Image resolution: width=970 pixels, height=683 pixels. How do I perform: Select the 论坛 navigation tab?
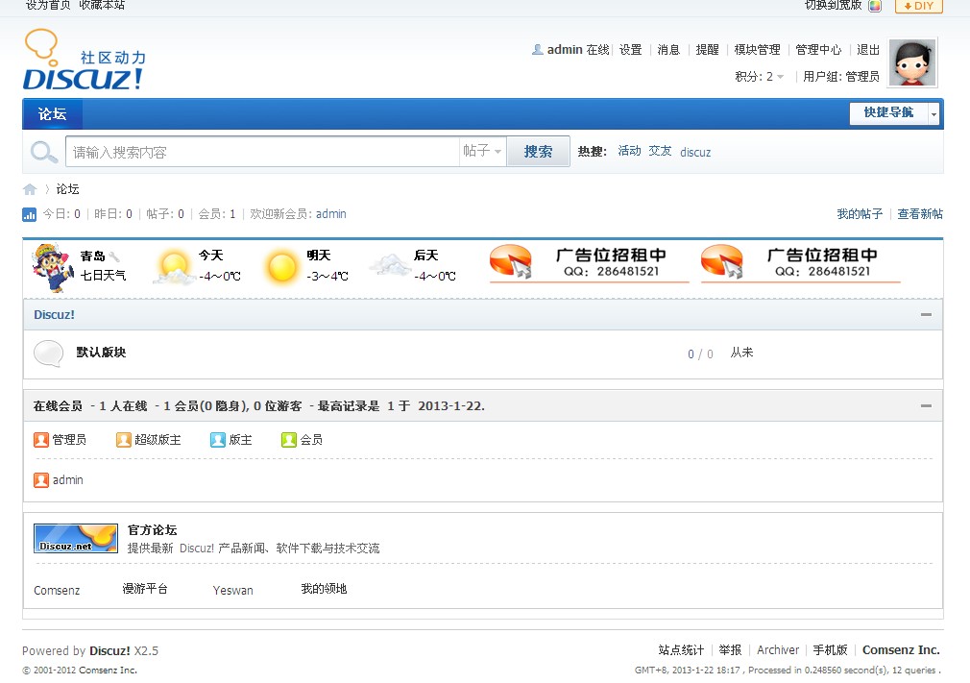point(53,114)
